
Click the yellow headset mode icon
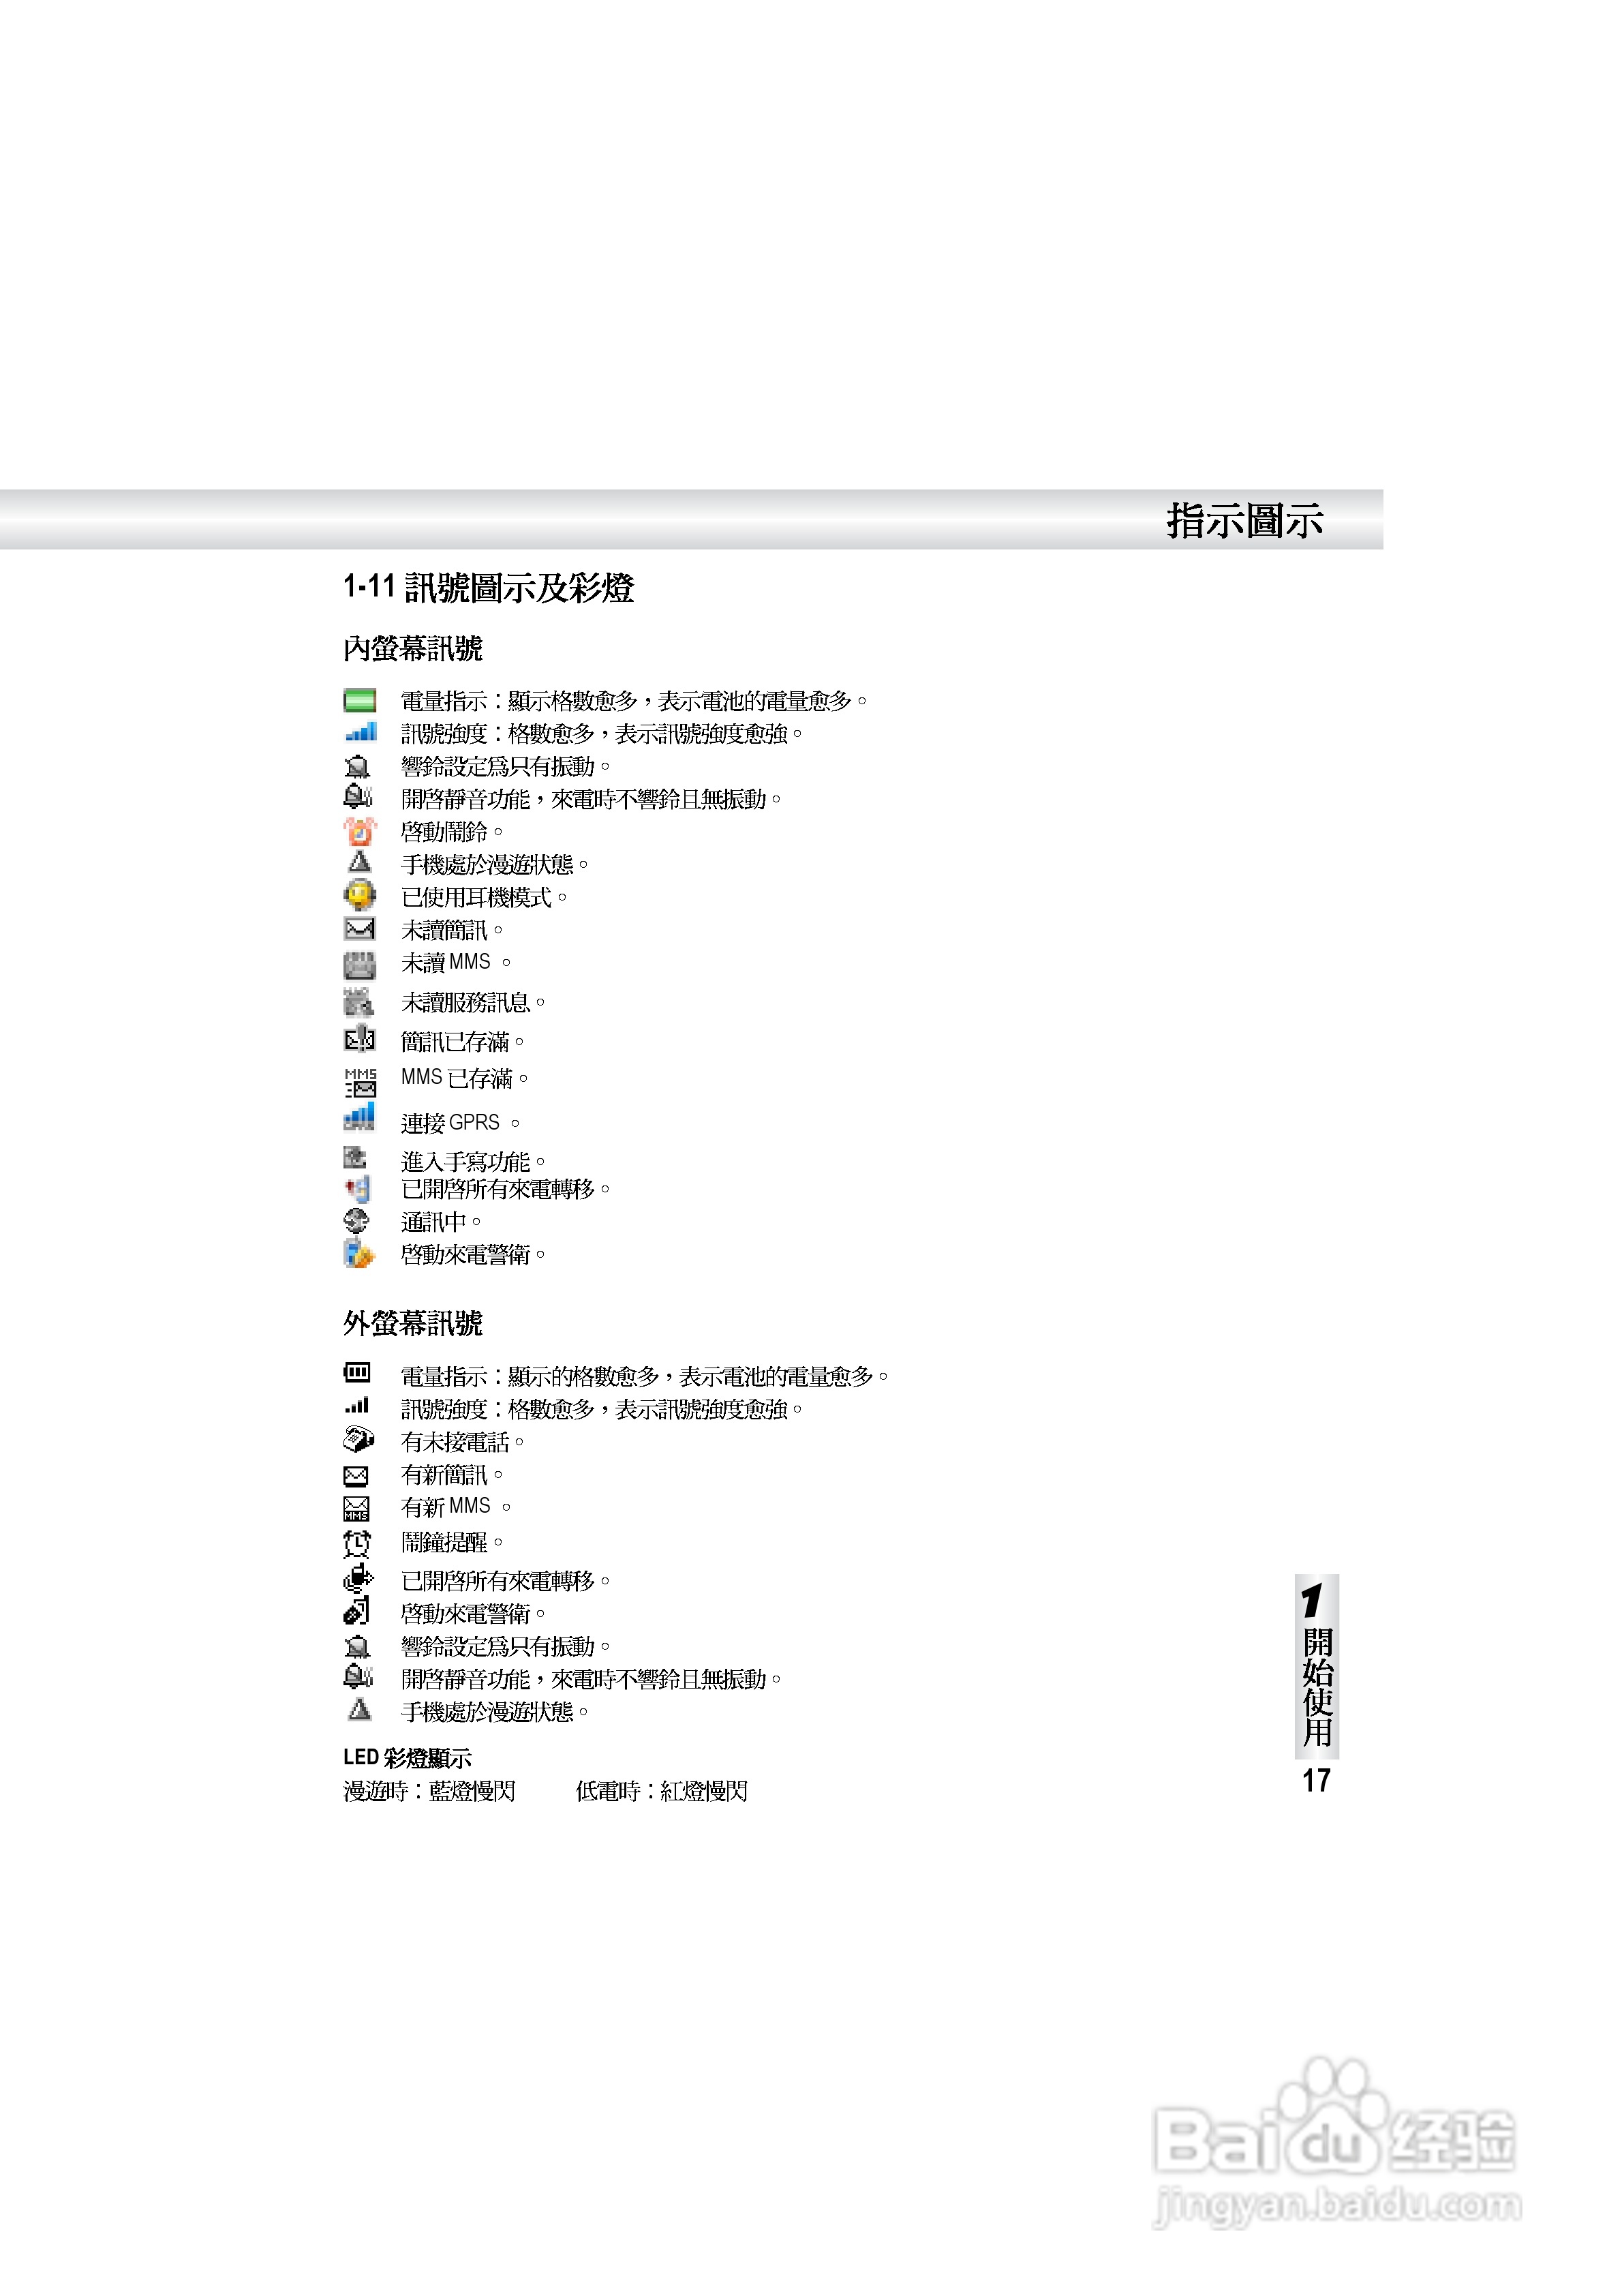[359, 895]
